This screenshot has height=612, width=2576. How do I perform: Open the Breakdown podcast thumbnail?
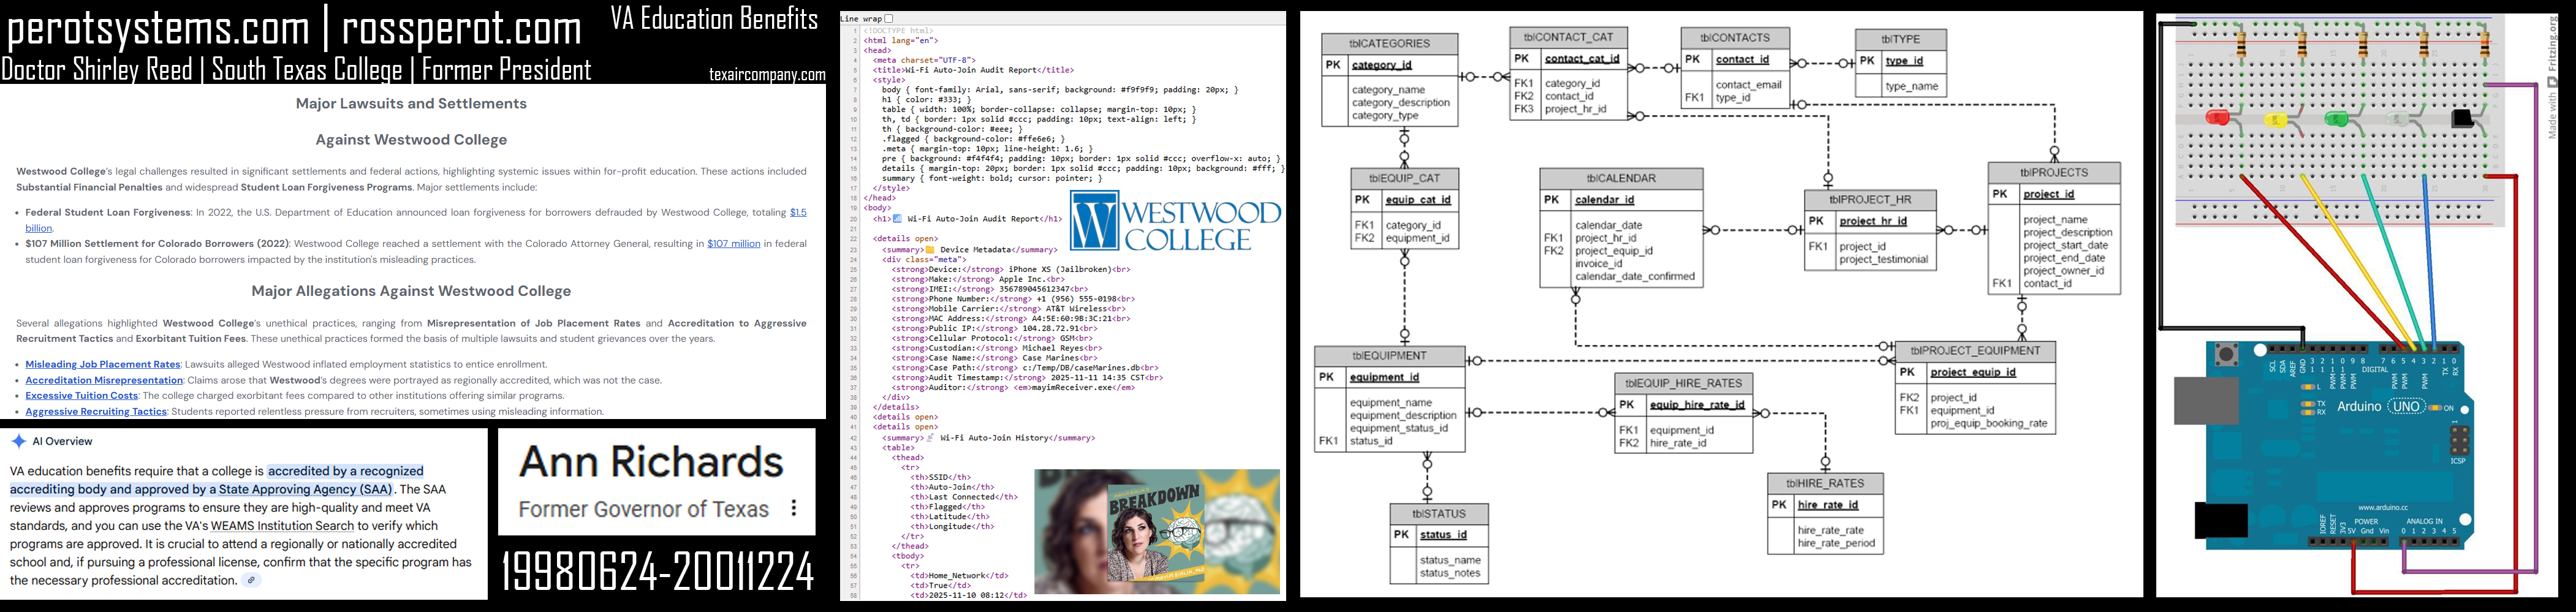[1156, 532]
